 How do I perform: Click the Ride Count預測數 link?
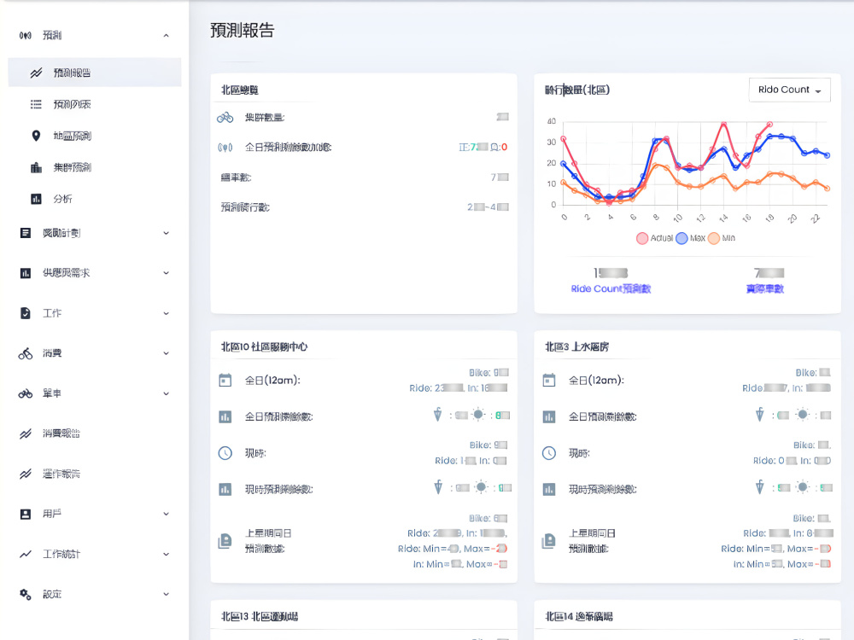tap(611, 288)
